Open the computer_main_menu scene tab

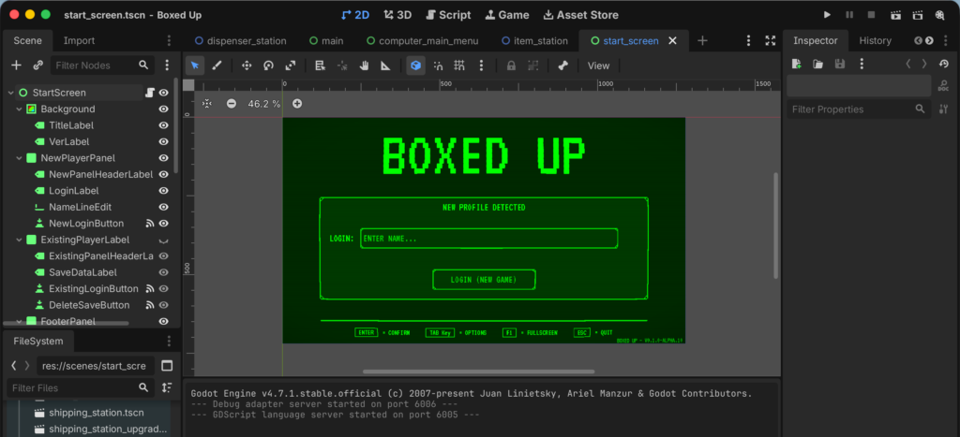tap(421, 41)
